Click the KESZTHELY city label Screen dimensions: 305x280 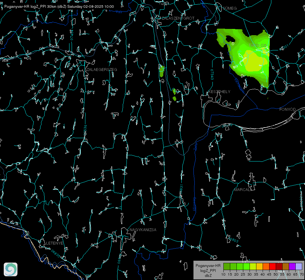tap(219, 91)
